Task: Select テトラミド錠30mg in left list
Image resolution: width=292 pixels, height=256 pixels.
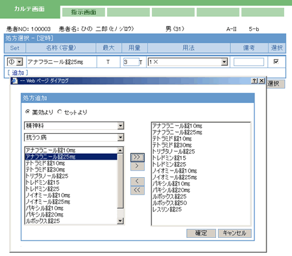Action: (71, 169)
